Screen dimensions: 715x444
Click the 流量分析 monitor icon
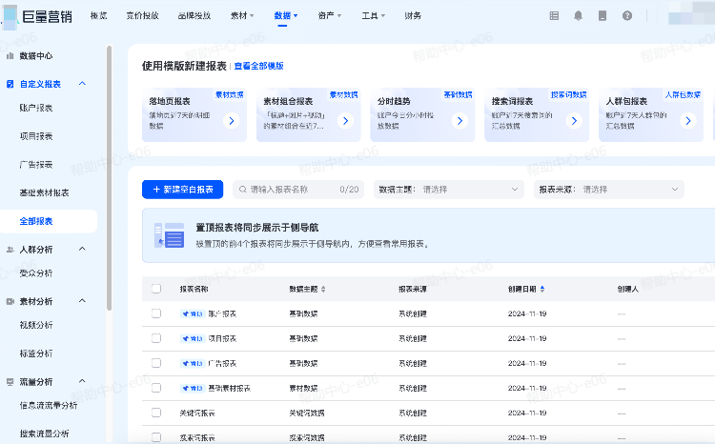[x=10, y=382]
